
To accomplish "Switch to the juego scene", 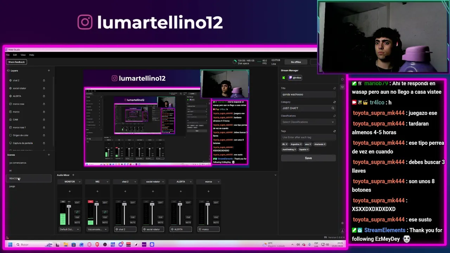I will 12,186.
